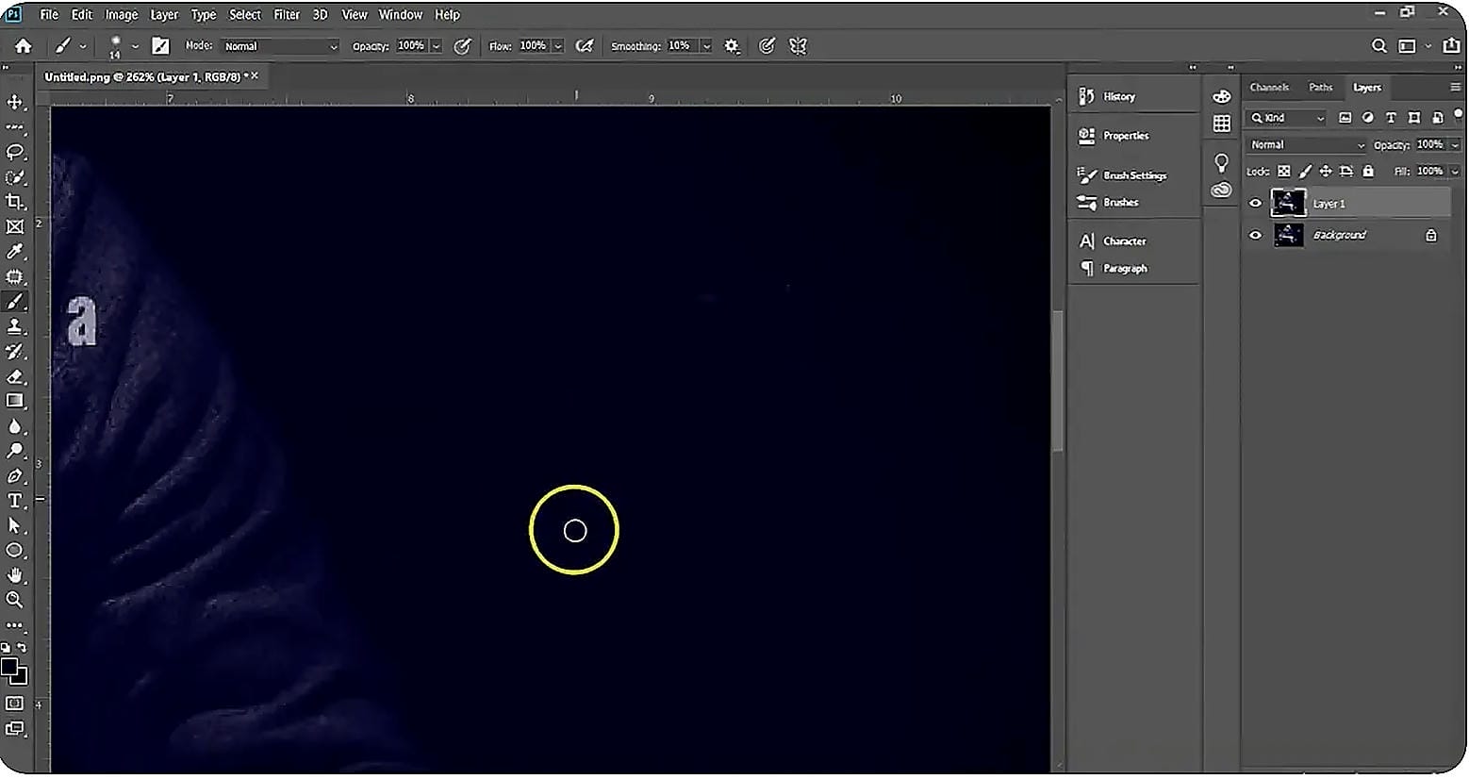Select the Eraser tool
This screenshot has width=1469, height=779.
15,376
